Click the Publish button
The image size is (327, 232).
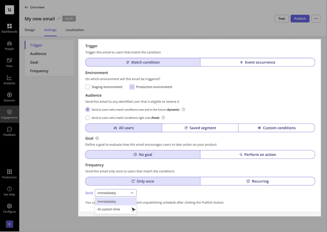(300, 18)
